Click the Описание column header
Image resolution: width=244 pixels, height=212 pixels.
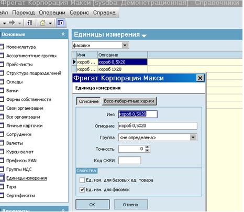pos(123,55)
